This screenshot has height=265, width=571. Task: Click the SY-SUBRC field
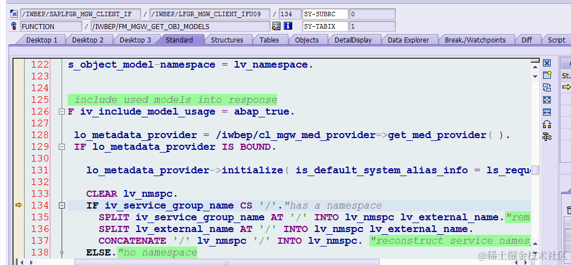[x=325, y=14]
